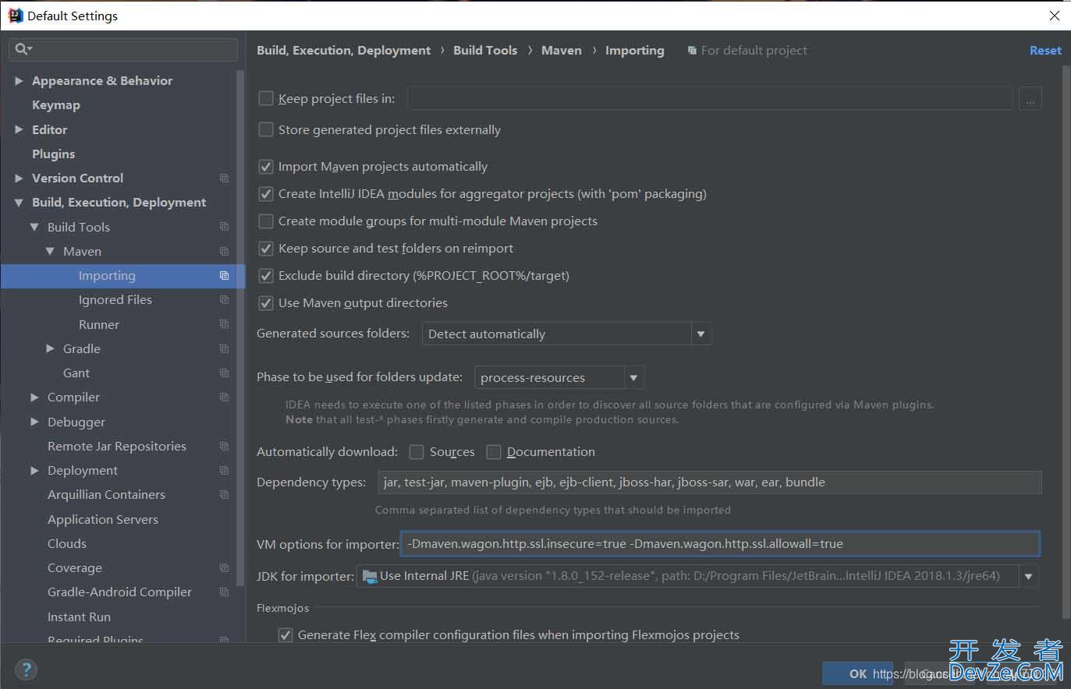Screen dimensions: 1071x689
Task: Select Application Servers settings
Action: point(103,520)
